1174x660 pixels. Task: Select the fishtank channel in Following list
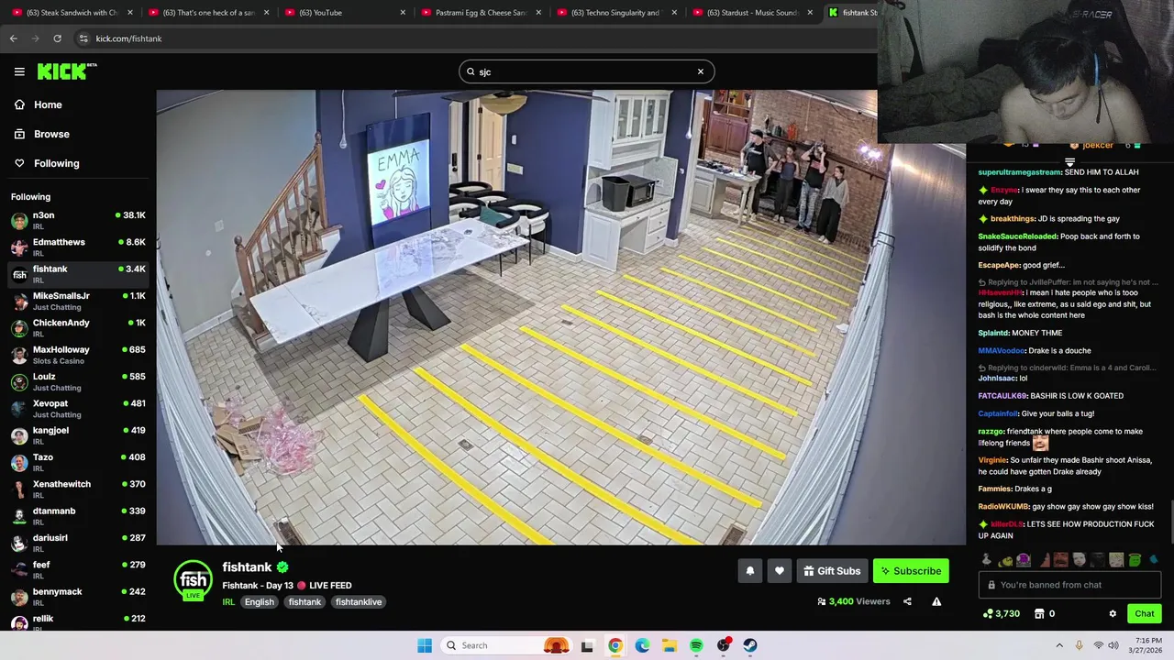tap(78, 274)
